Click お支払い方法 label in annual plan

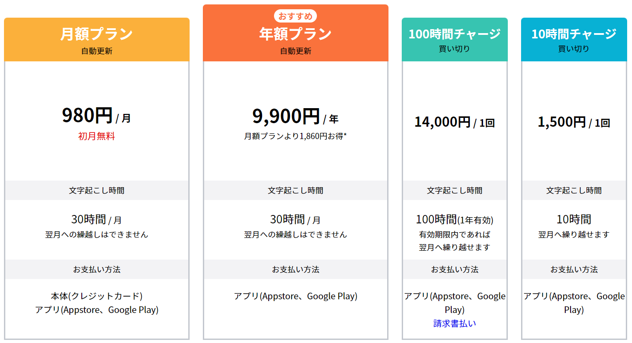pyautogui.click(x=296, y=269)
